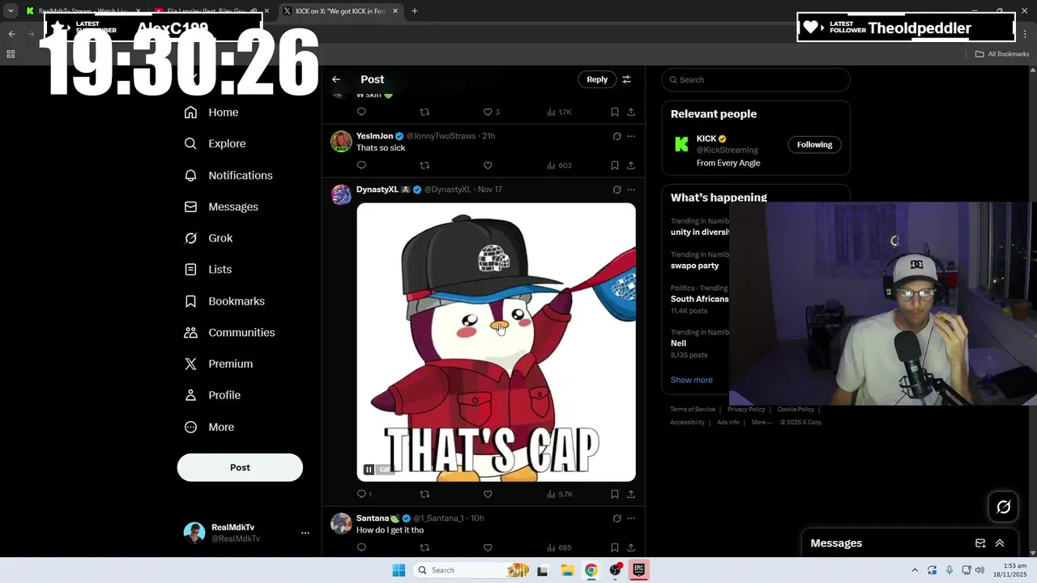Open Grok floating button at bottom right

tap(1003, 507)
